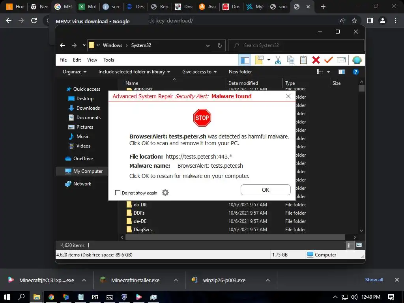Click Explorer back navigation arrow
The width and height of the screenshot is (404, 303).
62,45
